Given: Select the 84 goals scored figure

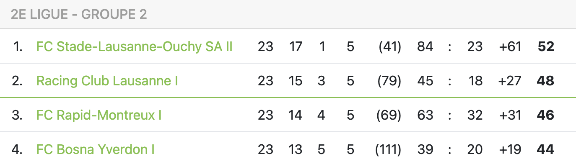Looking at the screenshot, I should pyautogui.click(x=425, y=46).
